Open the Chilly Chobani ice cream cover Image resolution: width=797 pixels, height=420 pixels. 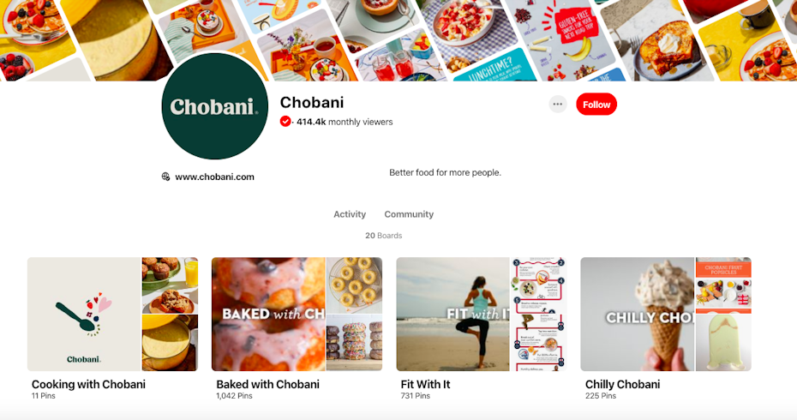[638, 315]
